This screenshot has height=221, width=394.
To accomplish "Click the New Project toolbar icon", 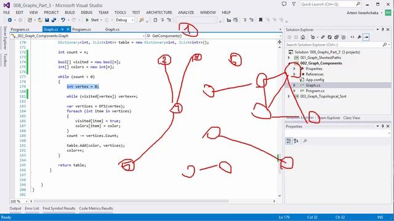I will 30,20.
